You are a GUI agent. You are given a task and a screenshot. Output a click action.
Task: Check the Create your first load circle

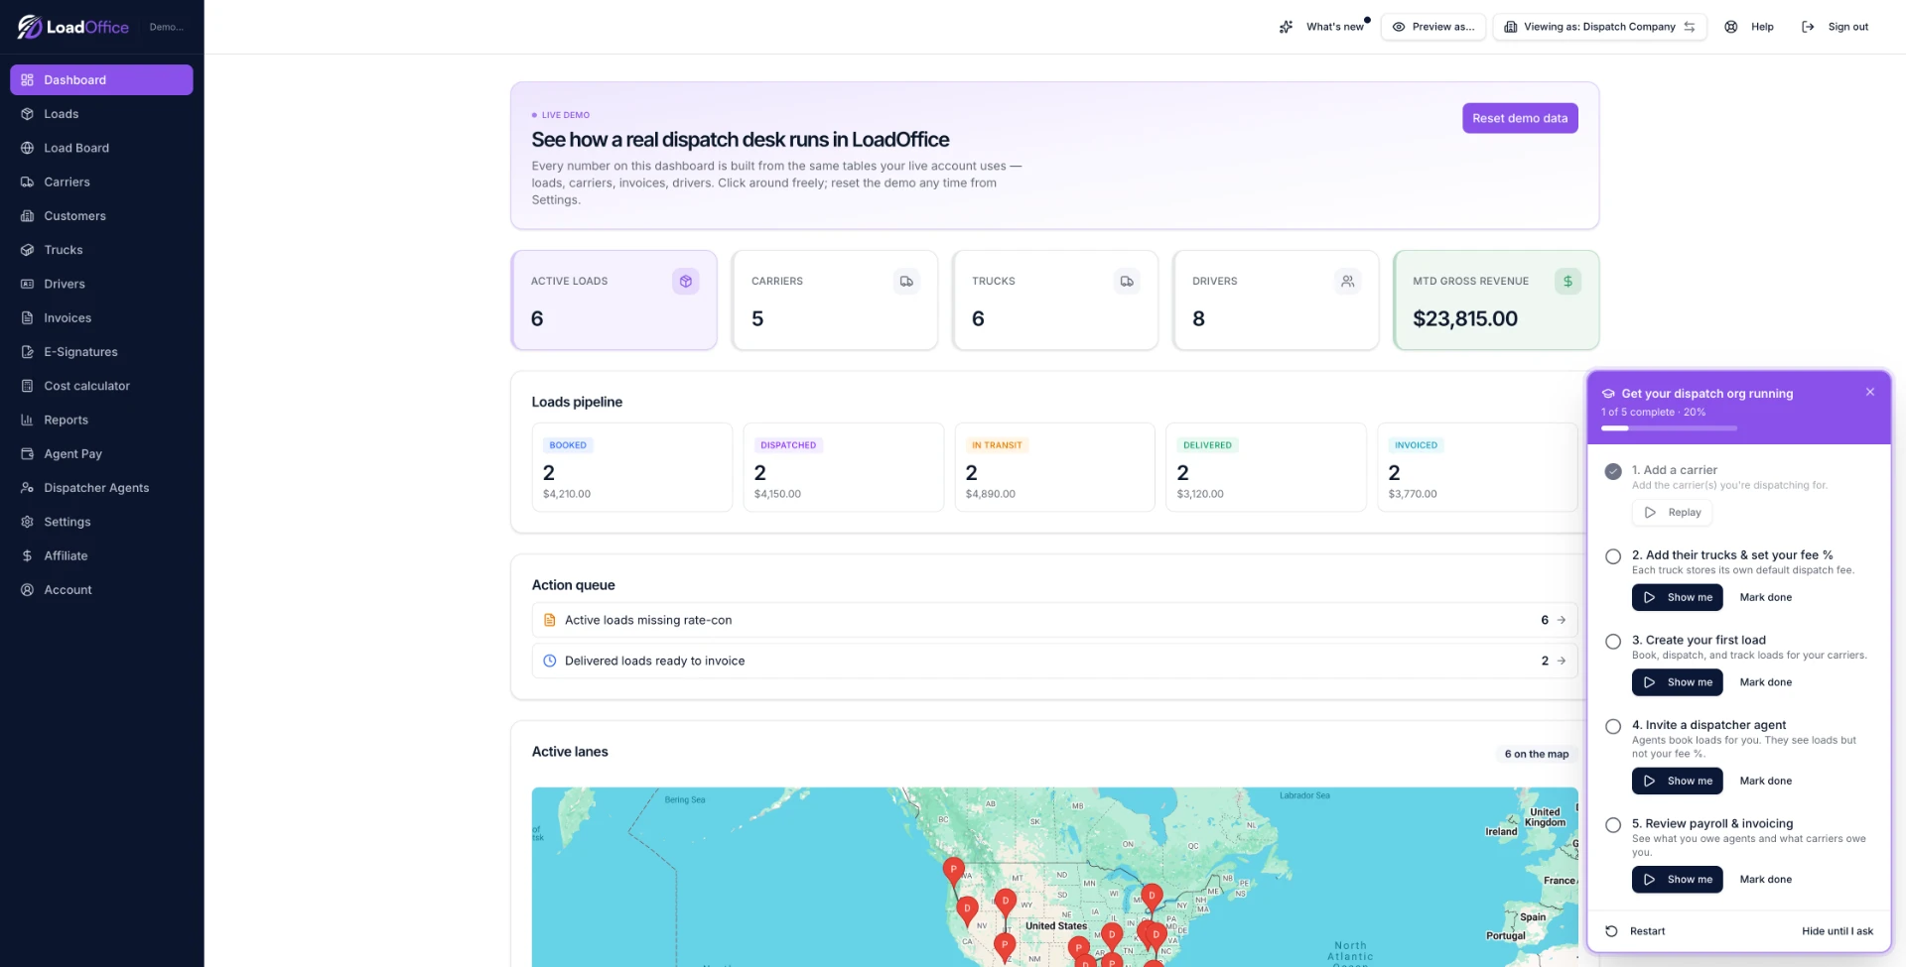[1613, 642]
